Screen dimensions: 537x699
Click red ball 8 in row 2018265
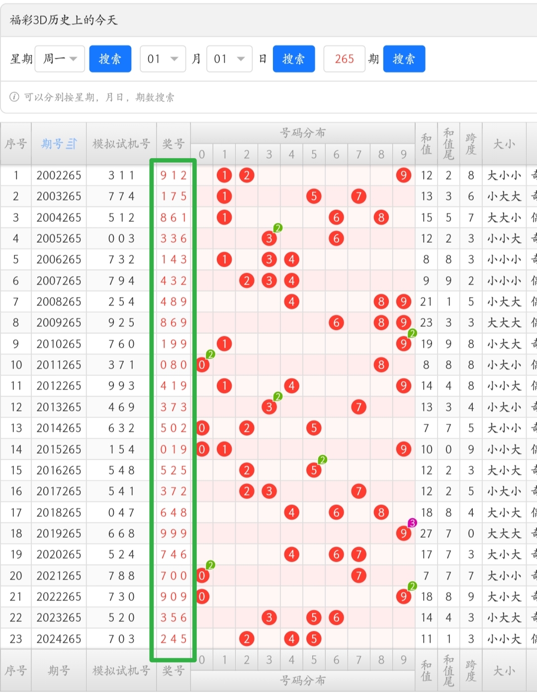[x=381, y=512]
